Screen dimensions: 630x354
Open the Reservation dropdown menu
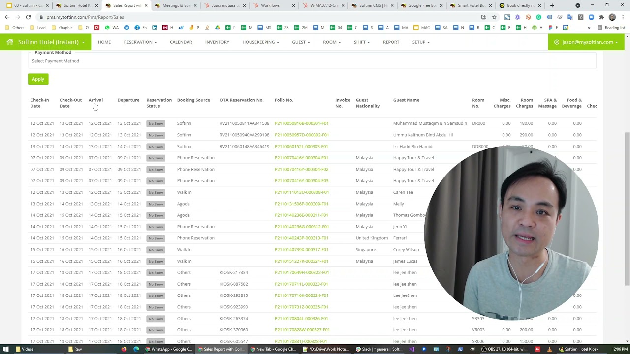click(x=140, y=42)
